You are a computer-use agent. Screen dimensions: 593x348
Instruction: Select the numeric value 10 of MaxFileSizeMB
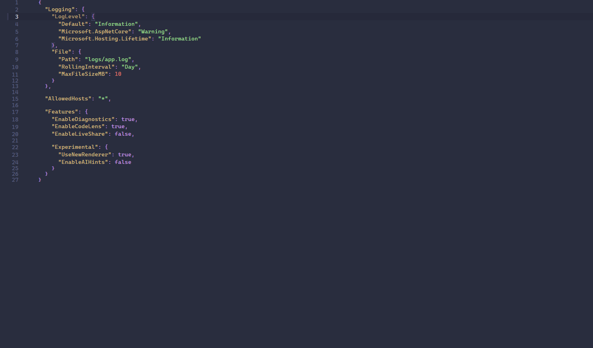[118, 74]
